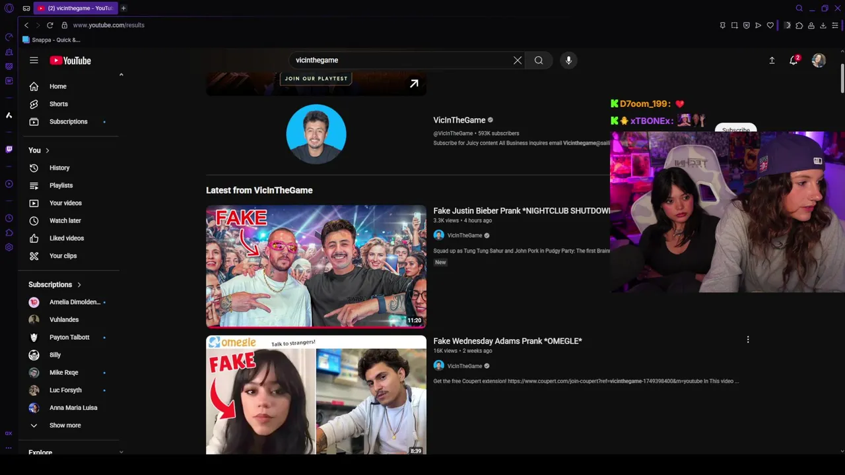Reload the page
Image resolution: width=845 pixels, height=475 pixels.
(50, 25)
